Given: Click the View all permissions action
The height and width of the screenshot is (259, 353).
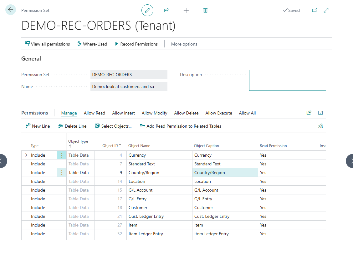Looking at the screenshot, I should [47, 44].
